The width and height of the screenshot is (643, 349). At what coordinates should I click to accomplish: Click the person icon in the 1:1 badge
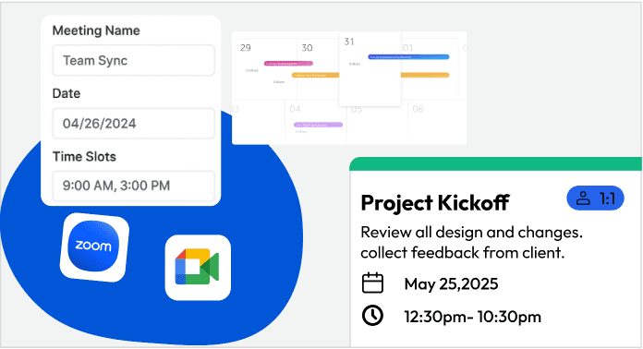point(583,199)
